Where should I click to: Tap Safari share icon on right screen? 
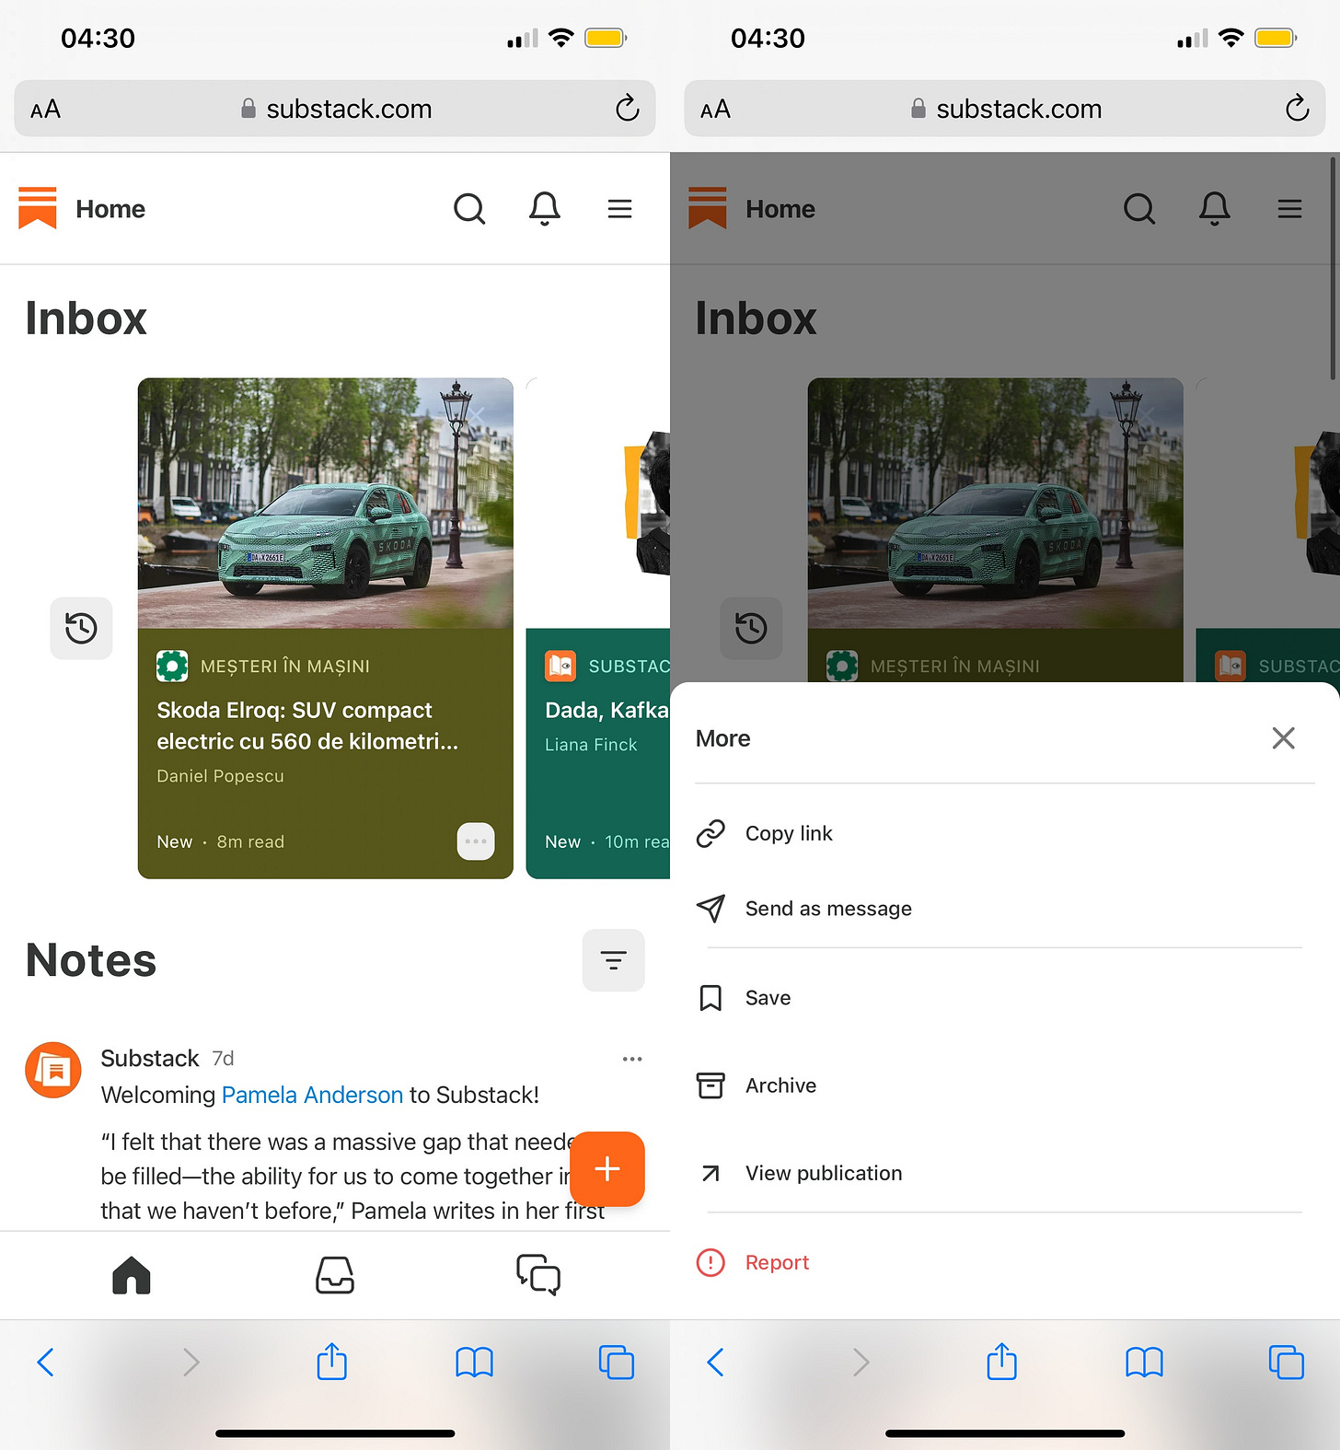[1002, 1361]
